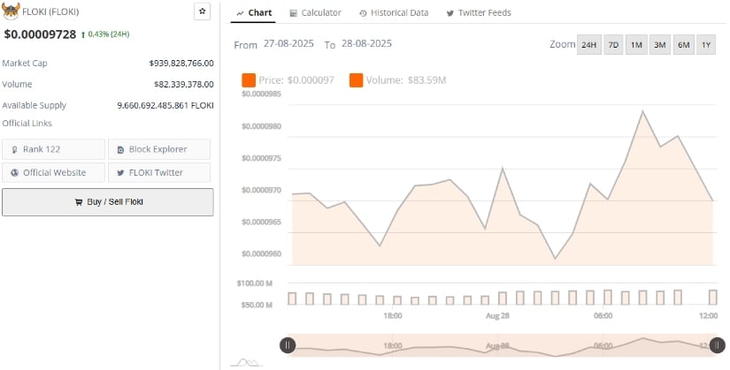Click the small chart logo icon at bottom left
Screen dimensions: 730x370
coord(246,362)
